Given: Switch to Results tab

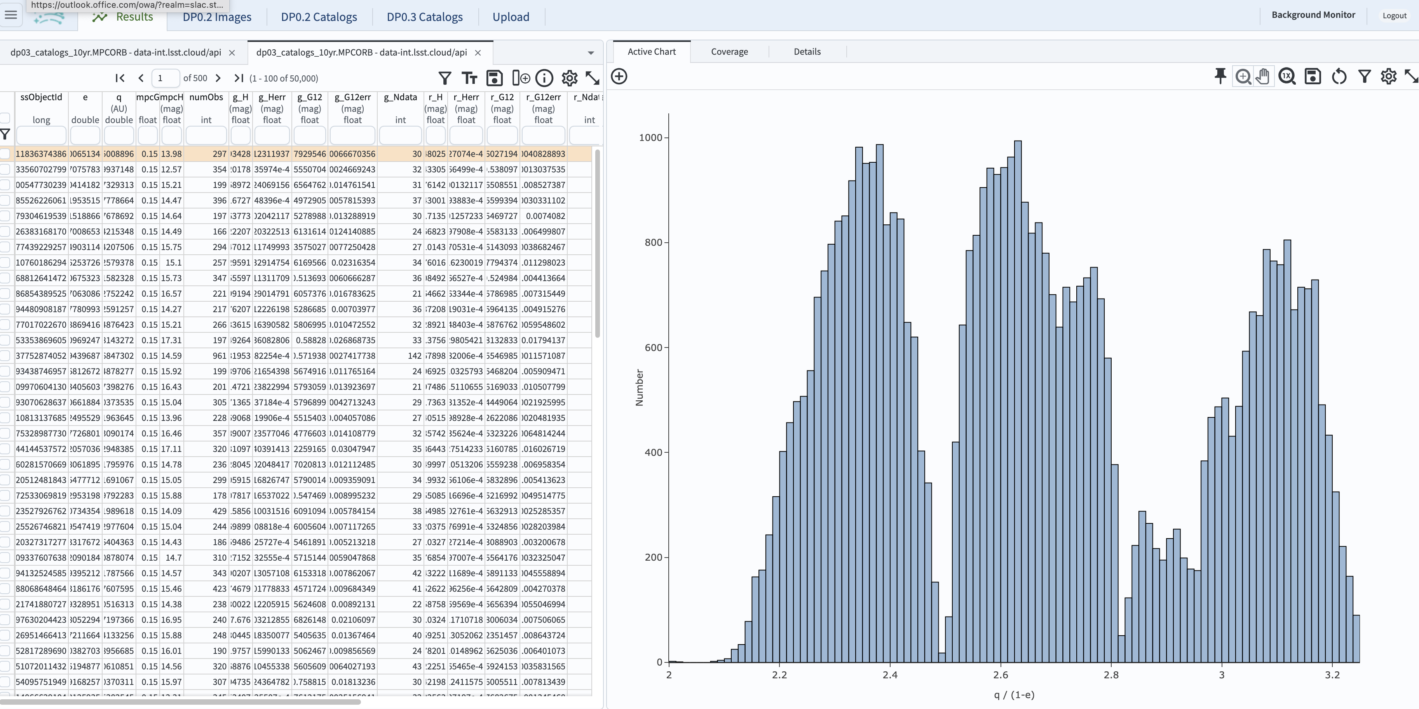Looking at the screenshot, I should pyautogui.click(x=123, y=17).
